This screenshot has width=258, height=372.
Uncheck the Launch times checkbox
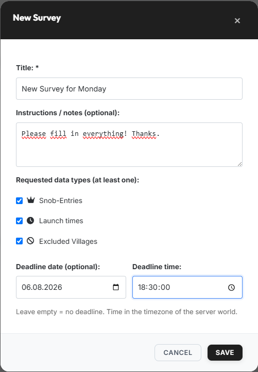click(x=20, y=221)
